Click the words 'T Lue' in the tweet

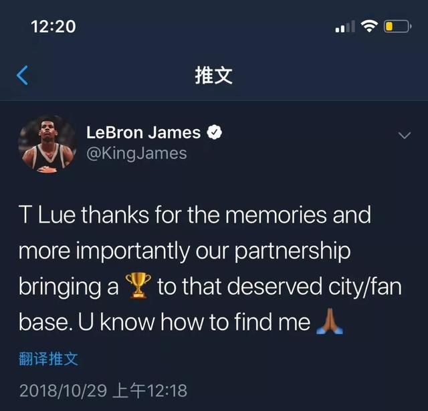pyautogui.click(x=47, y=215)
